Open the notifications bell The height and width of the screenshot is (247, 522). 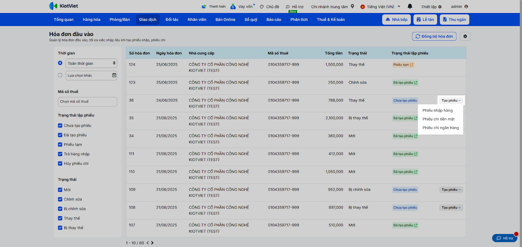[x=410, y=6]
